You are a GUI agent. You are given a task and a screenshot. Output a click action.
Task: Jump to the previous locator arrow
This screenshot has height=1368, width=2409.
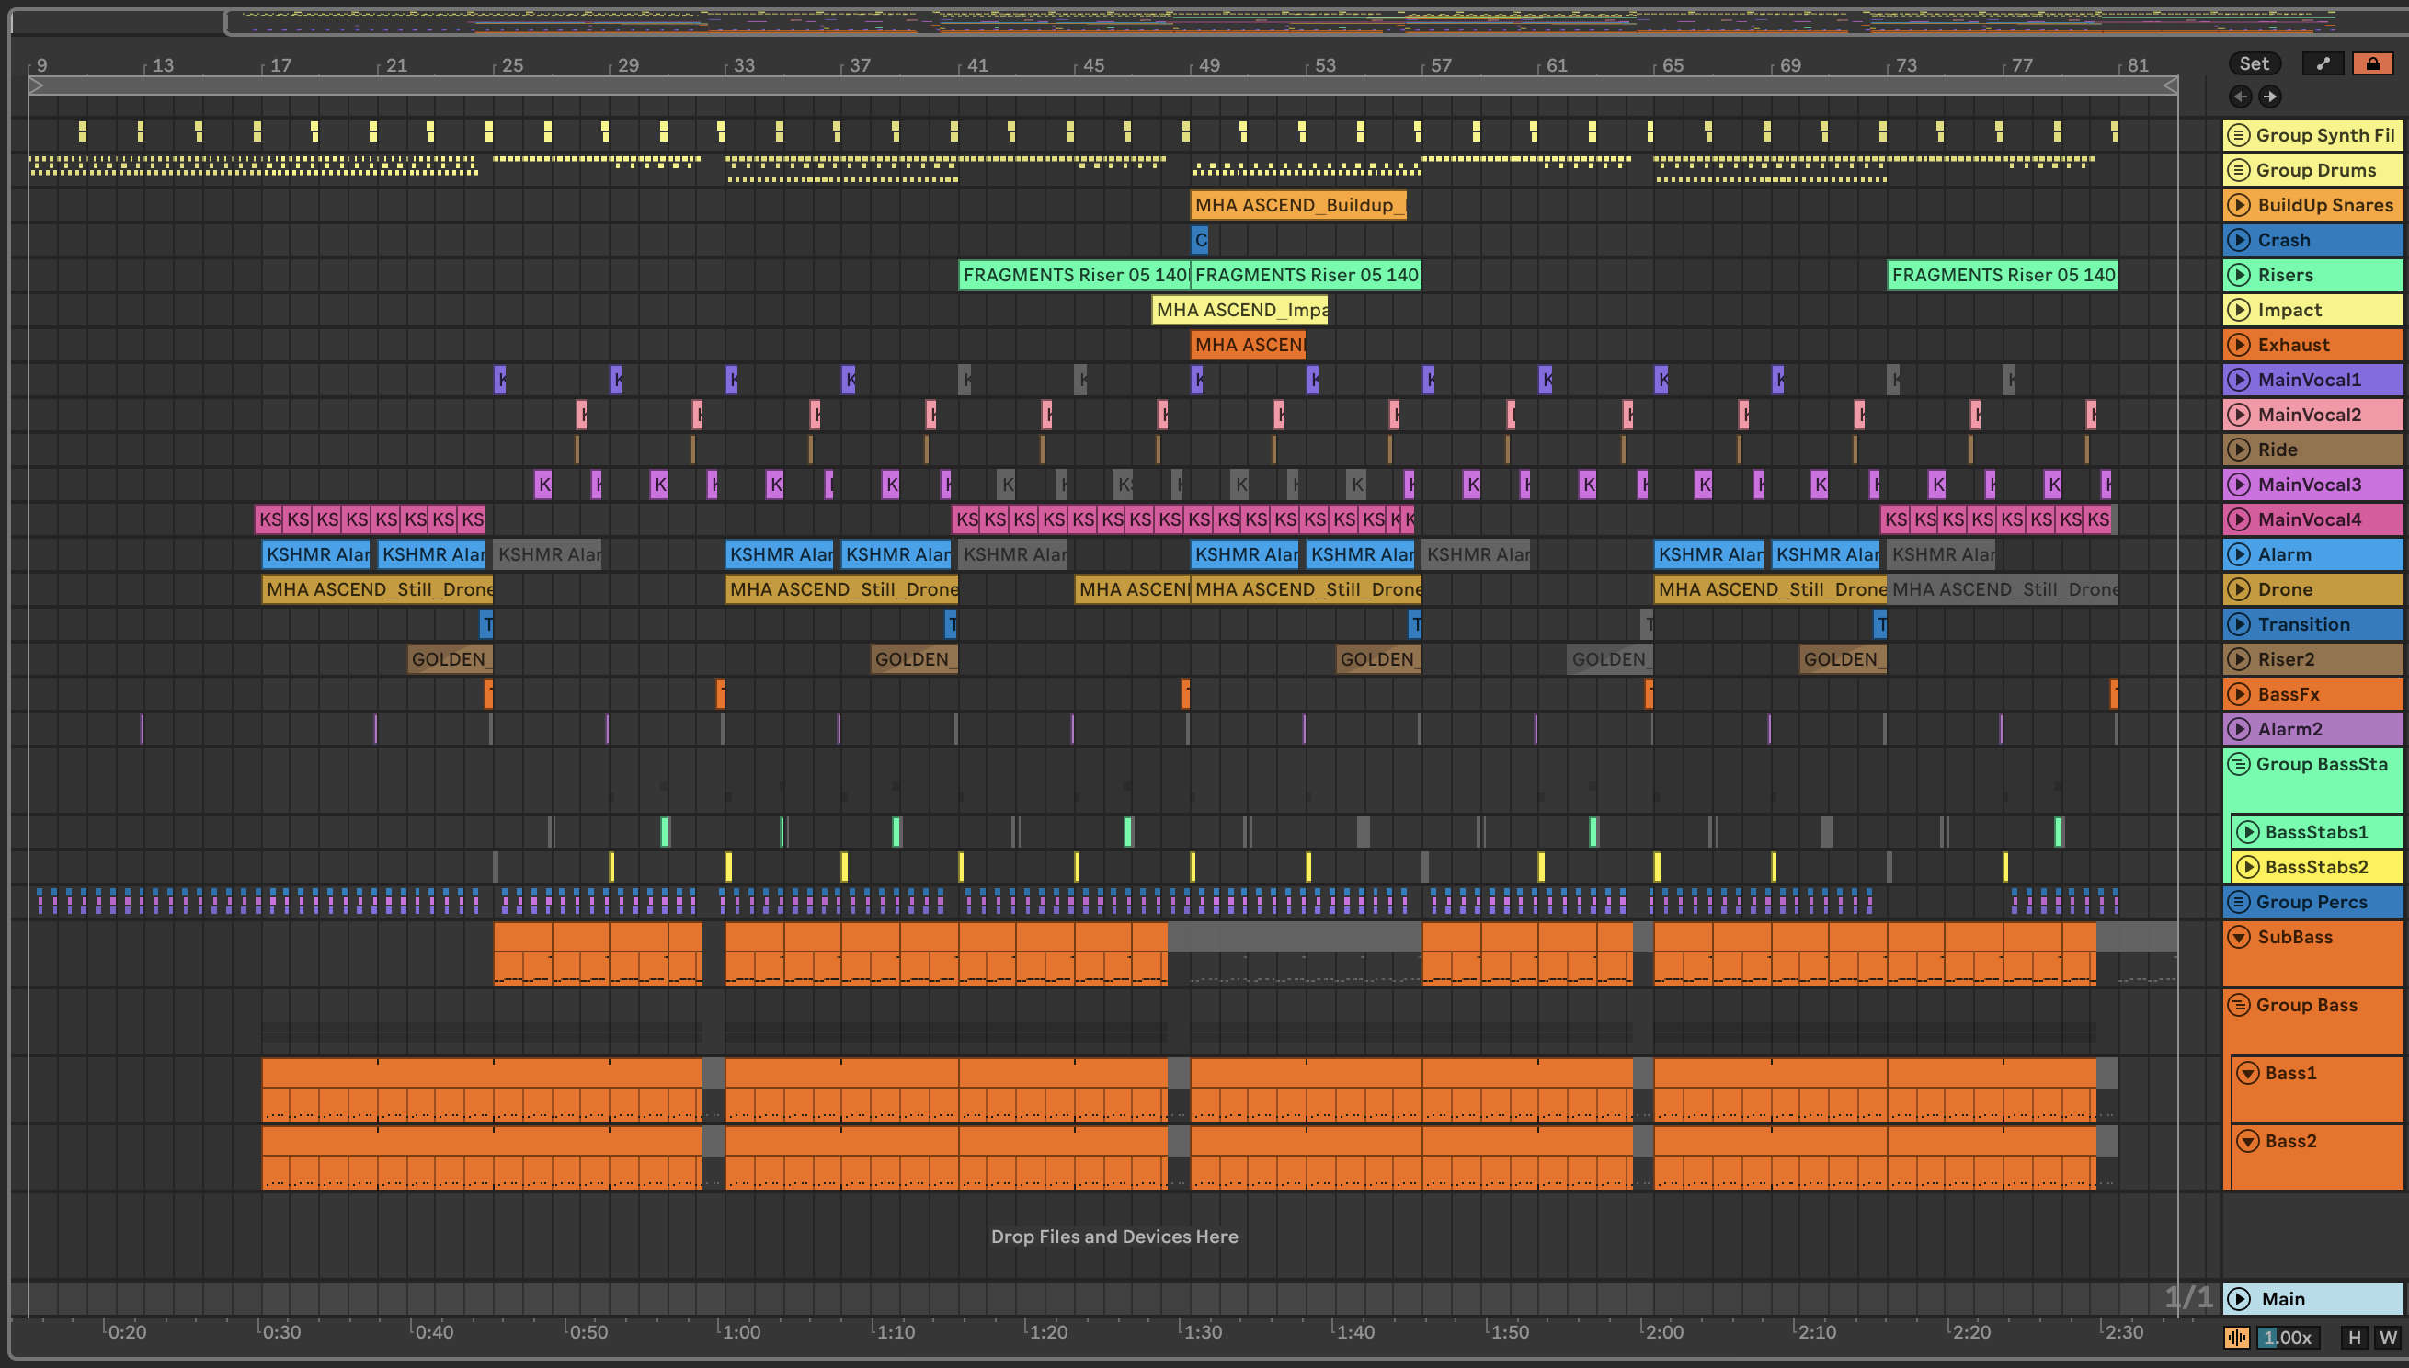click(x=2240, y=96)
